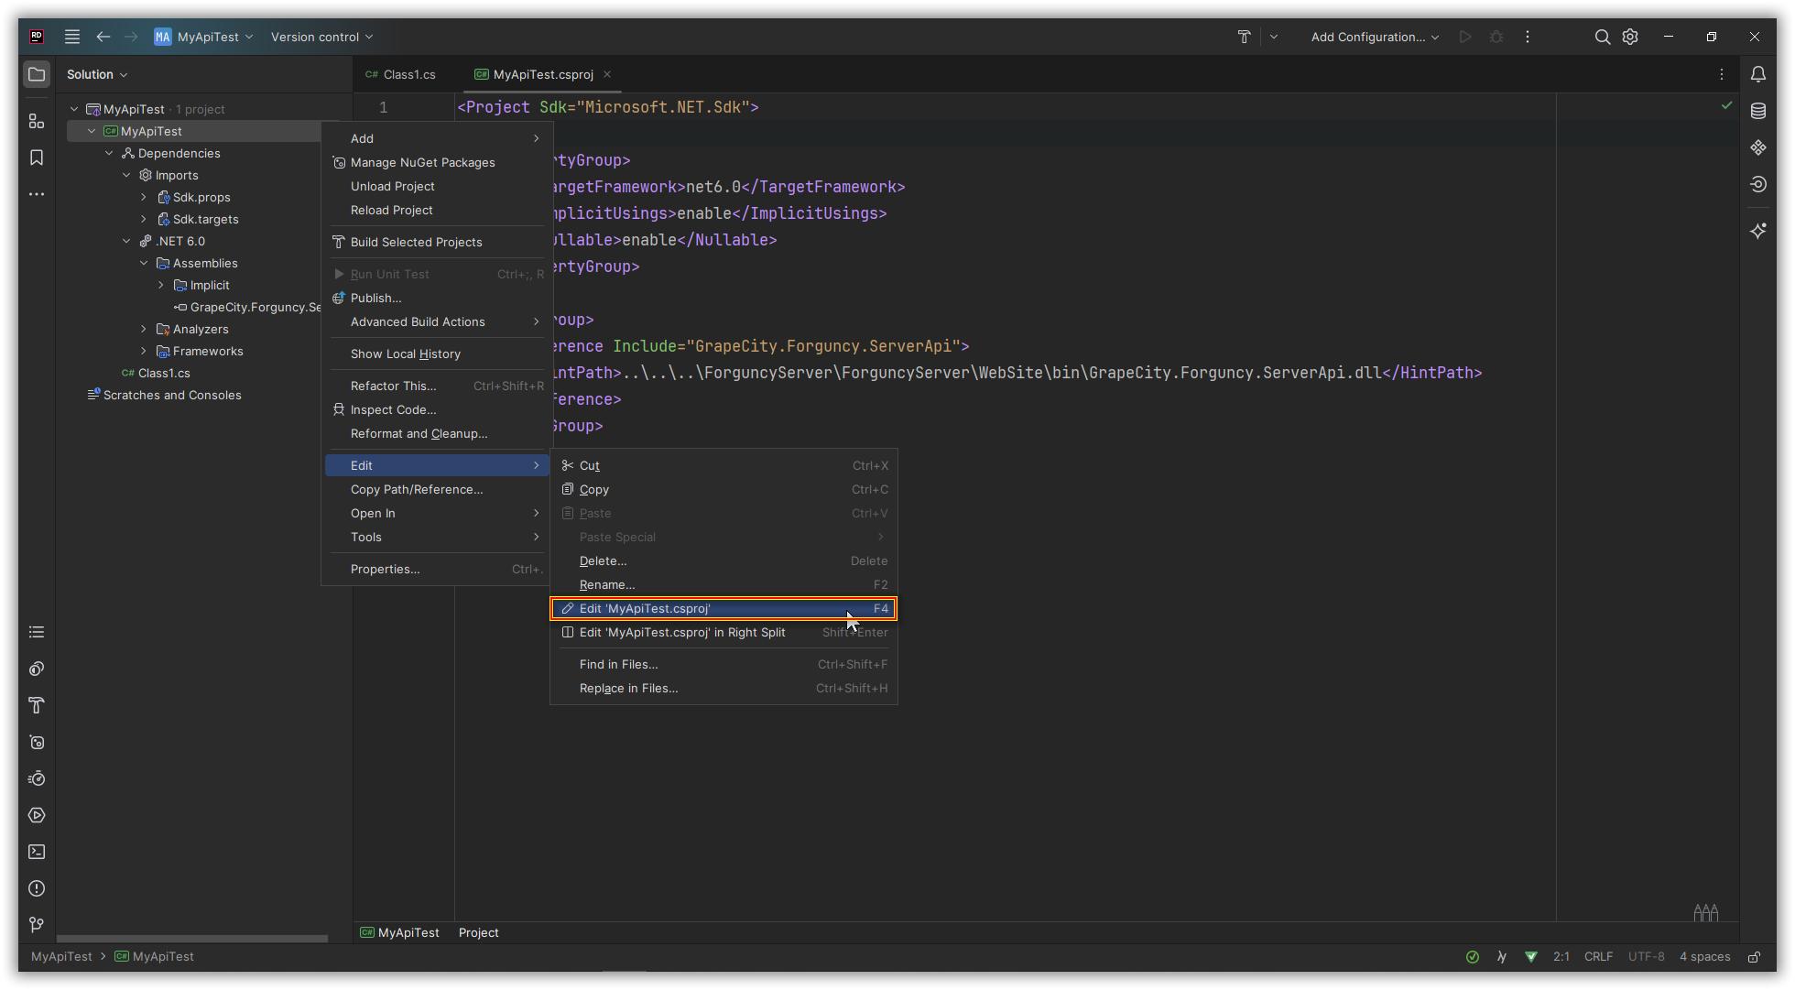This screenshot has height=990, width=1795.
Task: Click the build hammer icon in the top toolbar
Action: click(1244, 37)
